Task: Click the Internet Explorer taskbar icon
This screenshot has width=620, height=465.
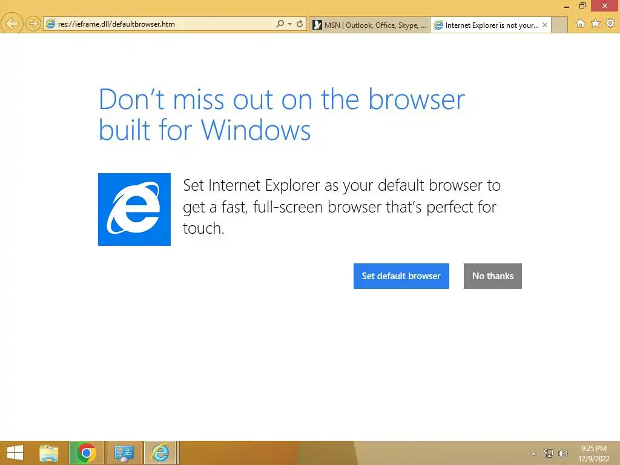Action: [160, 453]
